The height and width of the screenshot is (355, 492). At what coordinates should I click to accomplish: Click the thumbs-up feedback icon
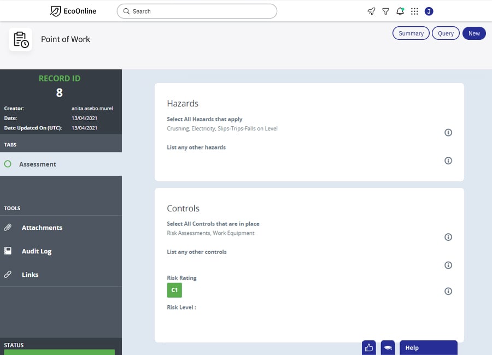tap(369, 348)
